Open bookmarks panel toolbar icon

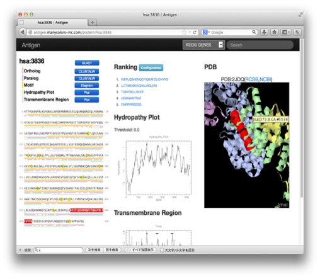pos(286,32)
